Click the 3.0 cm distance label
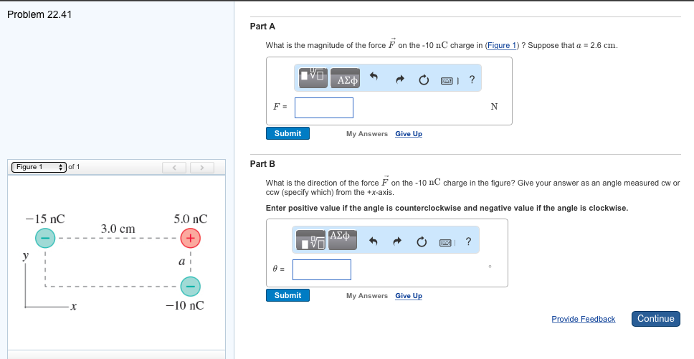This screenshot has width=694, height=359. [x=118, y=229]
